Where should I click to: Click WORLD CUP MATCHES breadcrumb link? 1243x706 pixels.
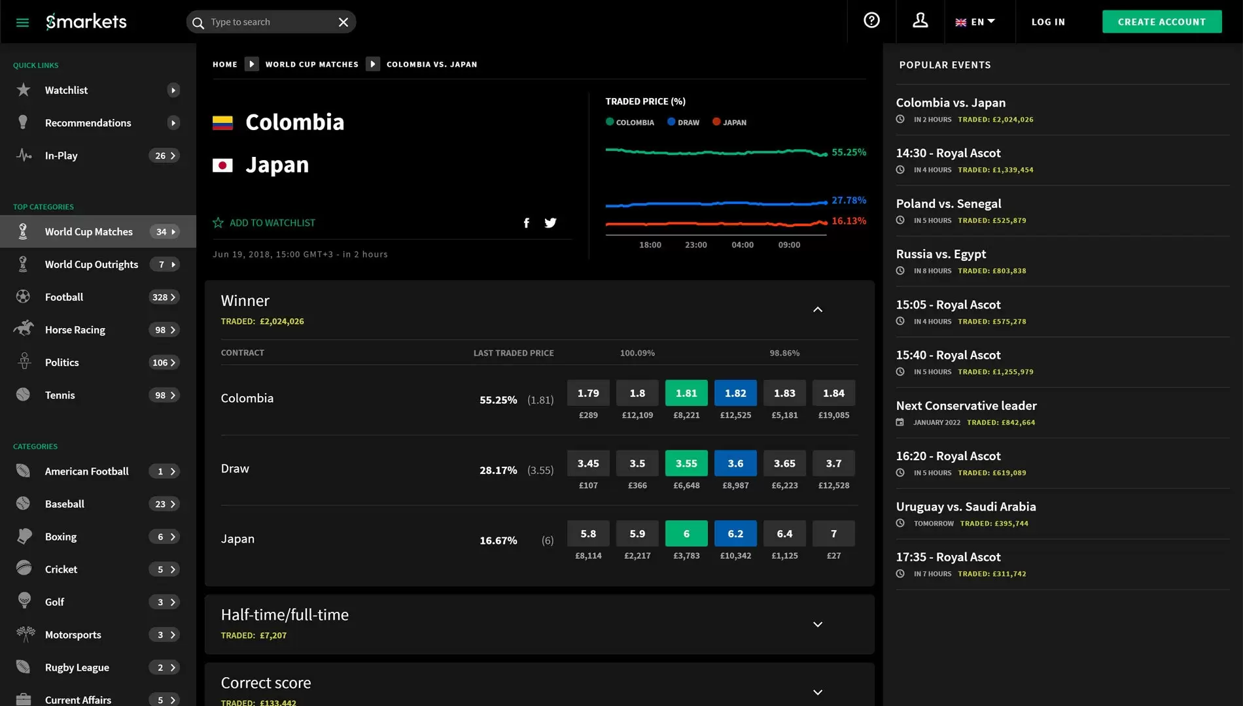point(311,64)
